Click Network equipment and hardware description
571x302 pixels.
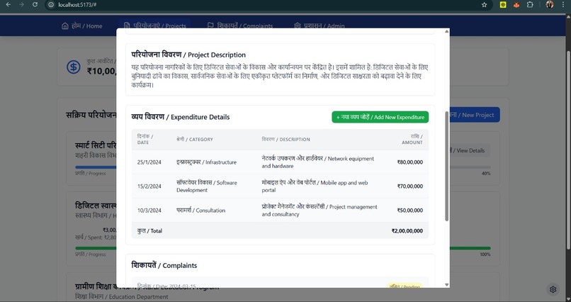click(318, 162)
